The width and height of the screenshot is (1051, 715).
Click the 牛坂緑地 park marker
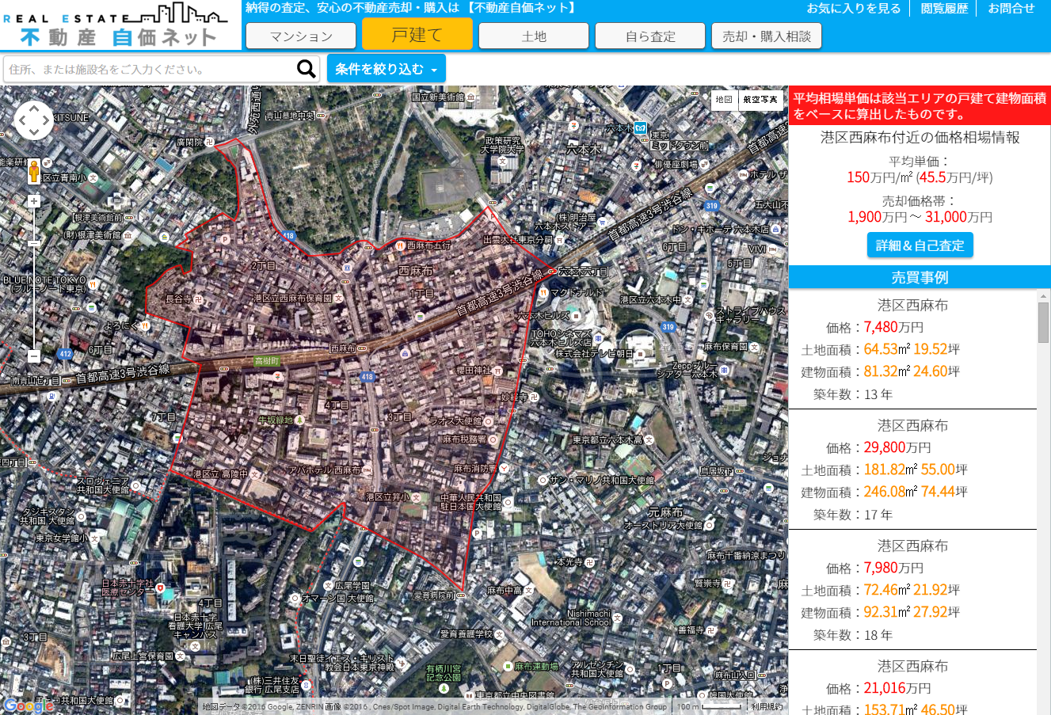[x=299, y=420]
